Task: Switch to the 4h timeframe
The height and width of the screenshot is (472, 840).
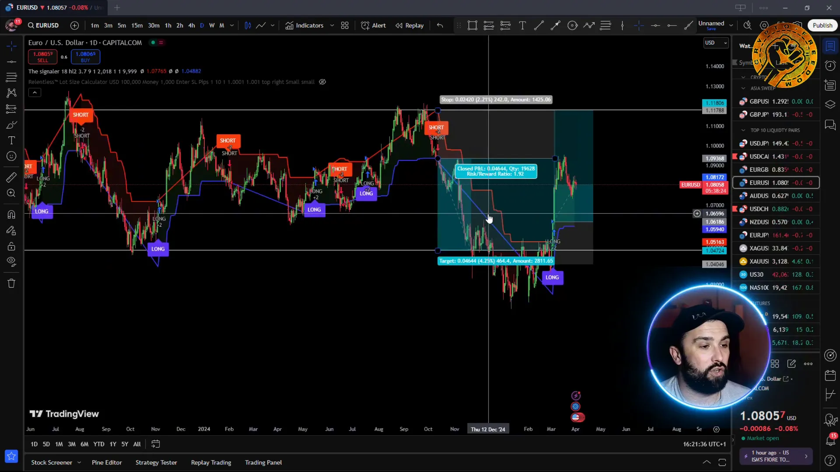Action: point(192,25)
